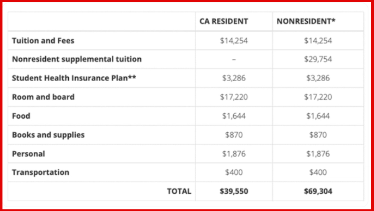The width and height of the screenshot is (374, 211).
Task: Select CA resident $1,644 food value
Action: click(234, 116)
